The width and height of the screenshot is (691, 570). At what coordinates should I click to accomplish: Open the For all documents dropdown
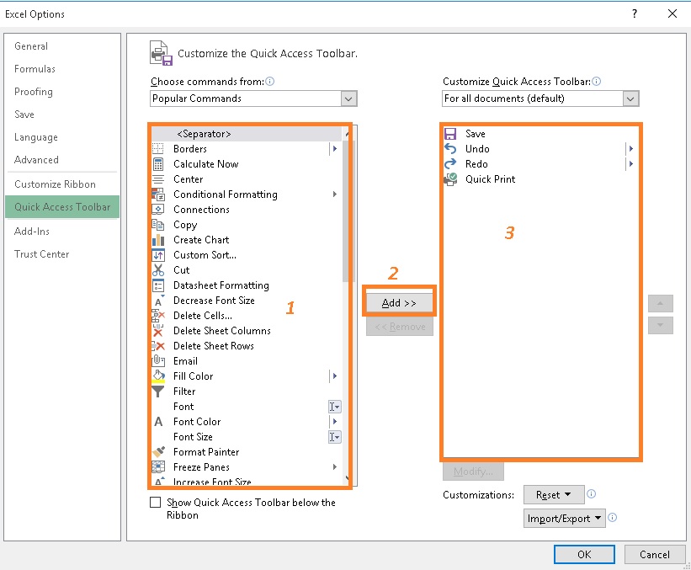[630, 99]
